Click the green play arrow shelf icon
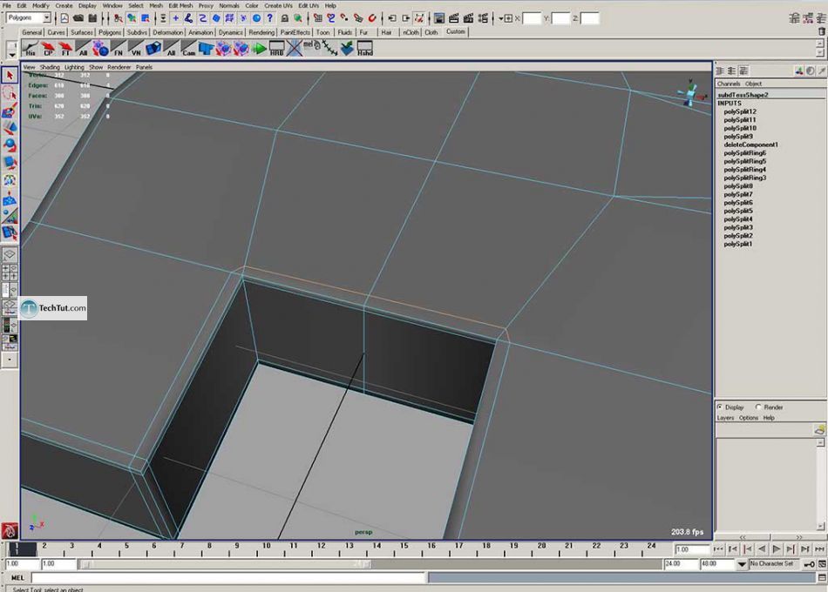The height and width of the screenshot is (592, 828). 259,49
